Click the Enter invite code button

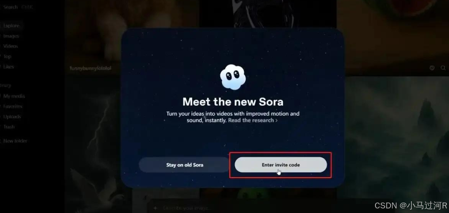pos(281,165)
